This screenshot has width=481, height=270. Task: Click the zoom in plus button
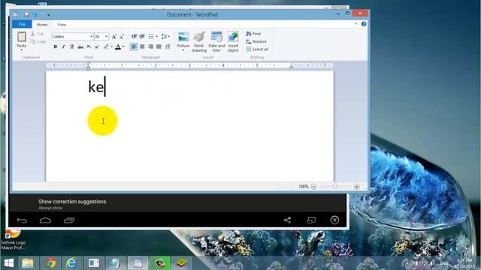(356, 187)
